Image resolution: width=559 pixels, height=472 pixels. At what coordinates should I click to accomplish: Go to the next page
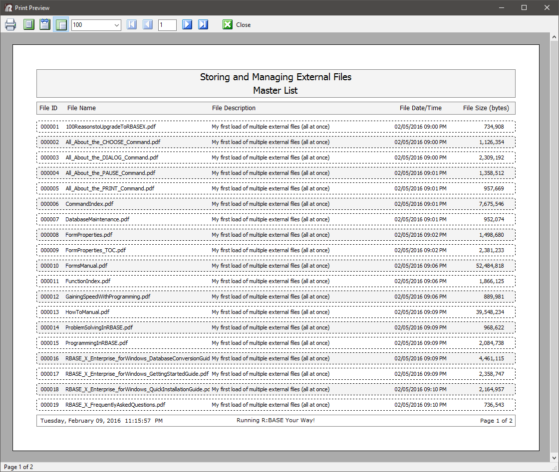(x=187, y=24)
